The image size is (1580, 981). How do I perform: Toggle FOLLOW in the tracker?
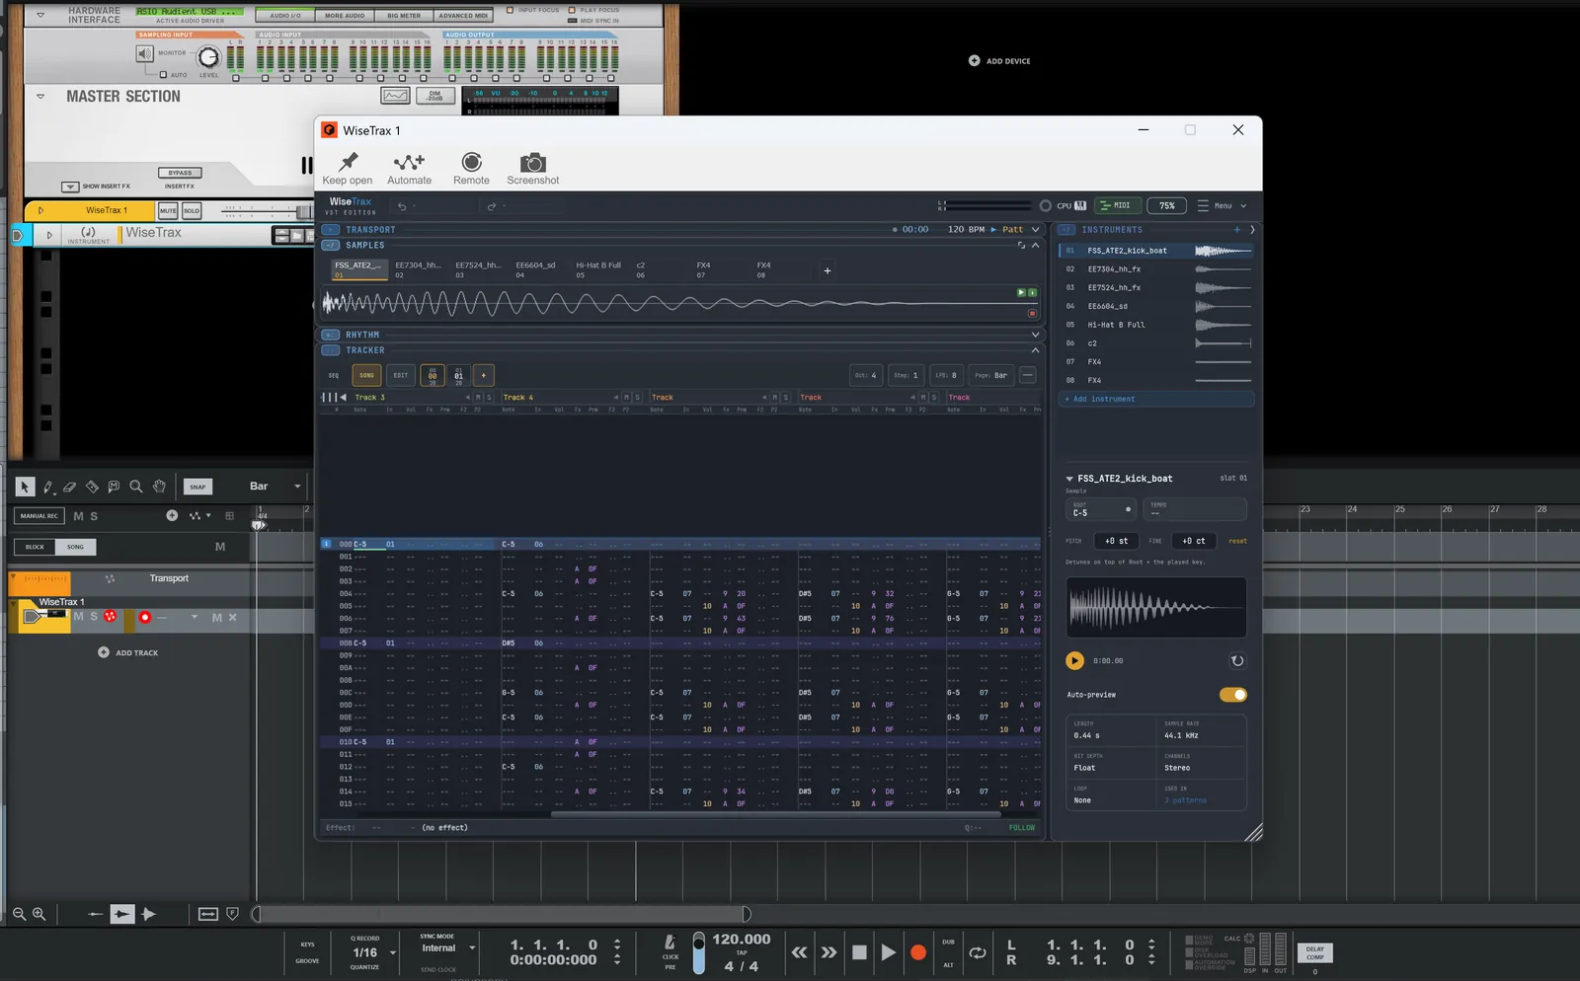point(1022,828)
